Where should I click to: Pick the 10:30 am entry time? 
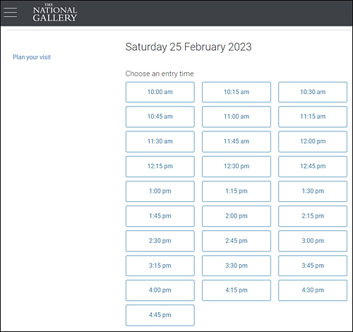click(313, 92)
